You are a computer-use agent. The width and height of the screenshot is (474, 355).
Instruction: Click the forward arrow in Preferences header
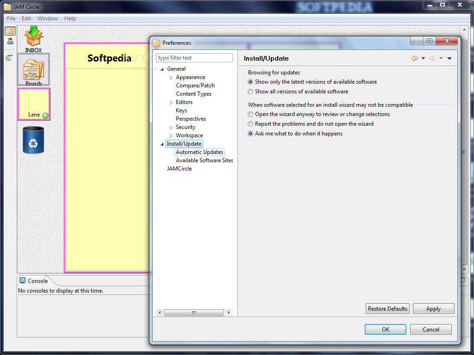(432, 58)
